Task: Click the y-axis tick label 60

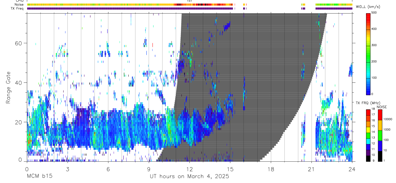Action: coord(19,43)
